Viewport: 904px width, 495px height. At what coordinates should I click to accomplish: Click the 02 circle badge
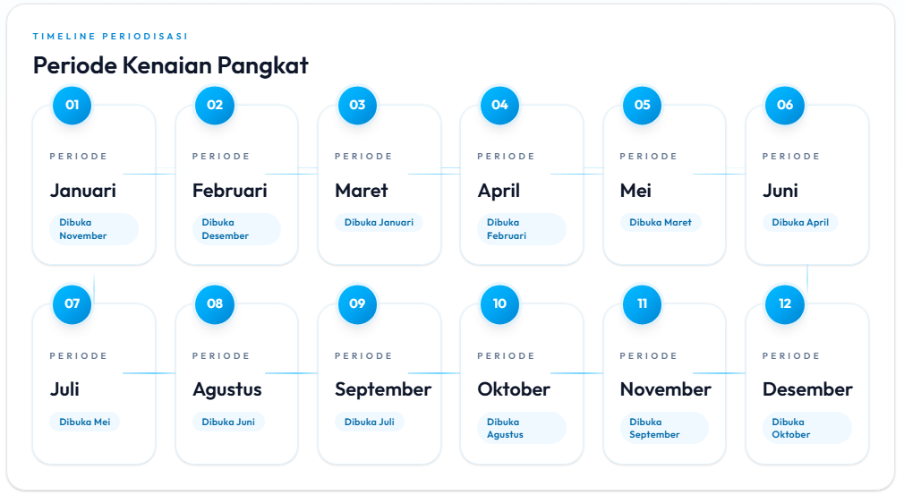click(x=215, y=105)
